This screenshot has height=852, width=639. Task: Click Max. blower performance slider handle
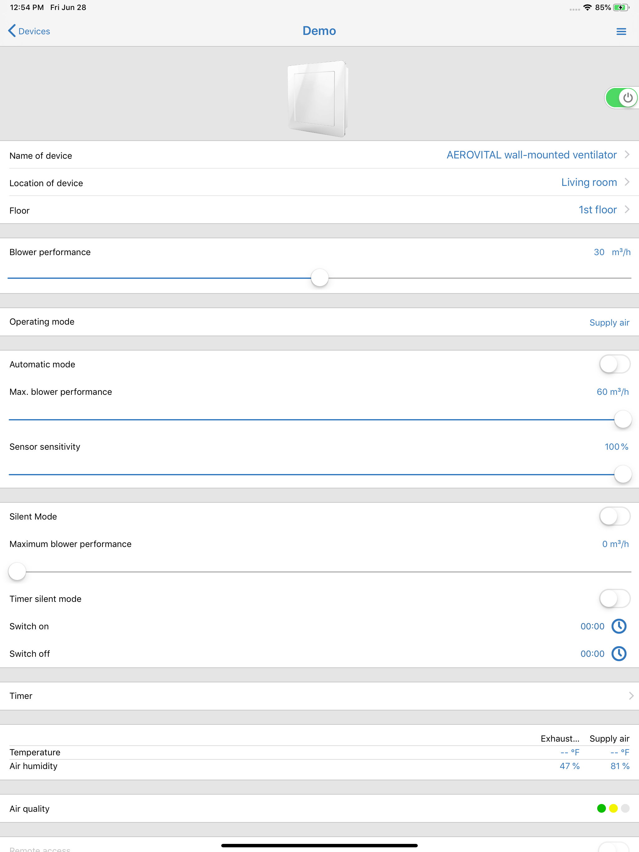pyautogui.click(x=622, y=419)
